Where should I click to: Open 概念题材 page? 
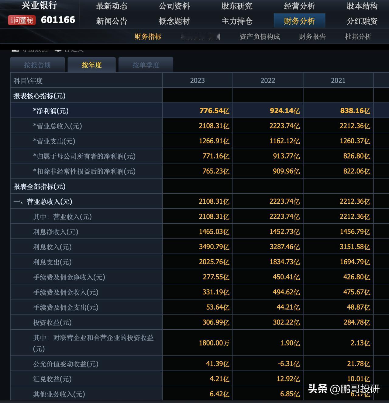174,21
